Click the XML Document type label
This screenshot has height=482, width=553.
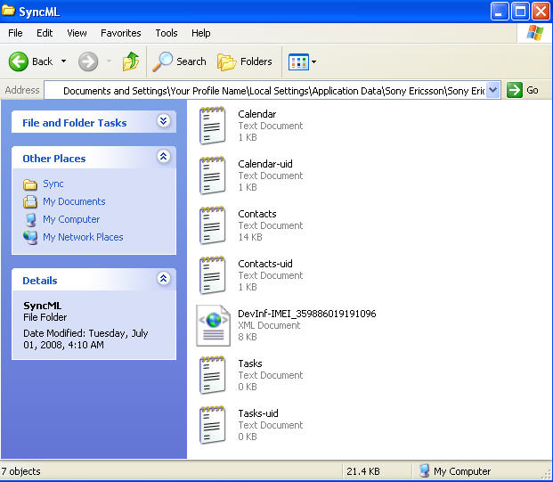(269, 325)
